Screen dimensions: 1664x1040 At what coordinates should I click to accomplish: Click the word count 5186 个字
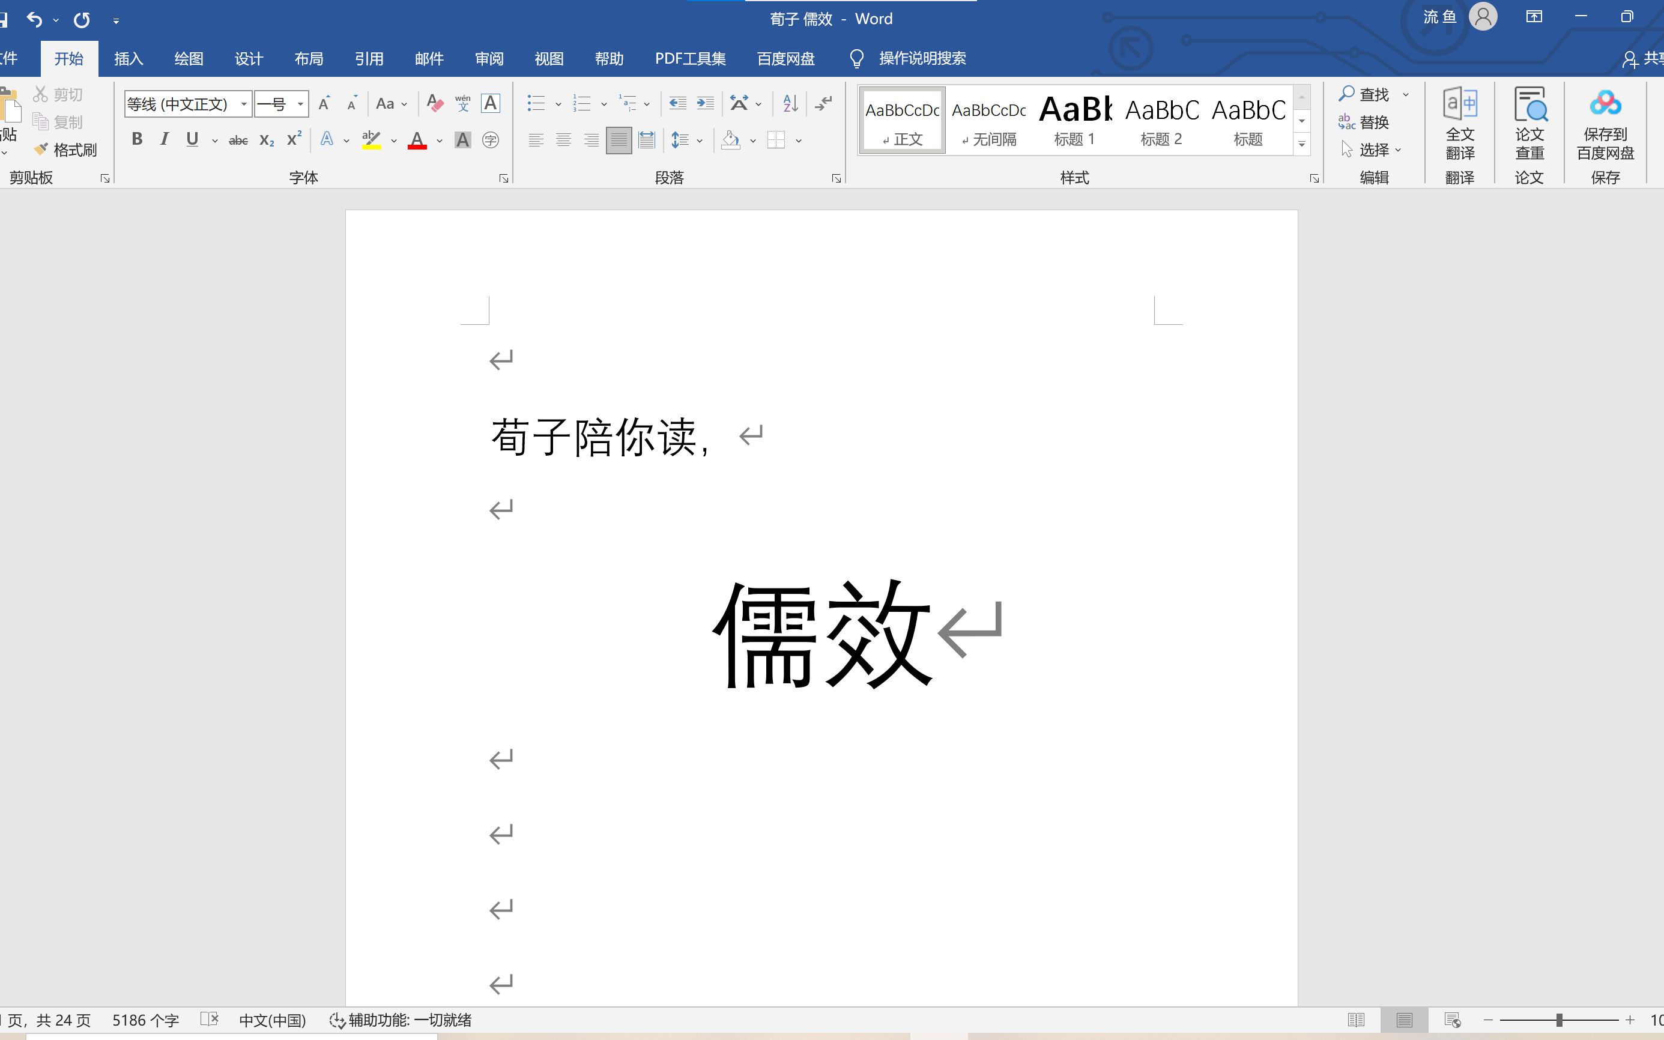(146, 1020)
